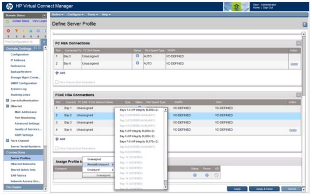Viewport: 312px width, 196px height.
Task: Enable Fibre Channel Boot Parameters under FC HBA
Action: (57, 82)
